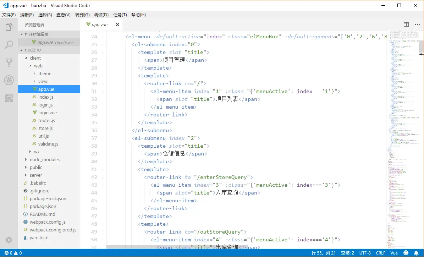The image size is (424, 257).
Task: Open the Explorer view in activity bar
Action: [x=9, y=27]
